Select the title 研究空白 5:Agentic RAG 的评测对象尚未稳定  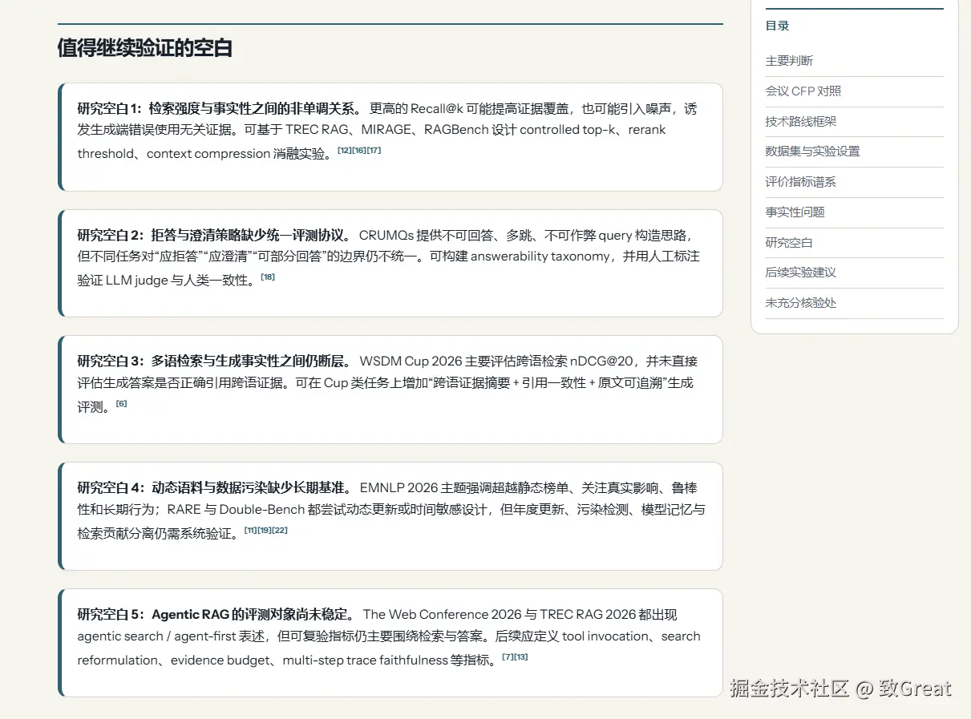(217, 615)
